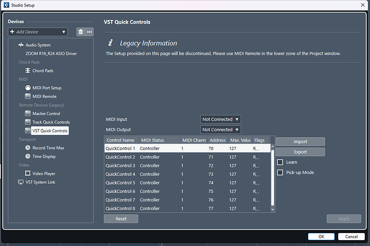Click the control table vertical scrollbar thumb

pyautogui.click(x=272, y=177)
